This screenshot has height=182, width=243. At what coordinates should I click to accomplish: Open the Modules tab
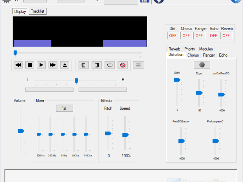coord(206,49)
